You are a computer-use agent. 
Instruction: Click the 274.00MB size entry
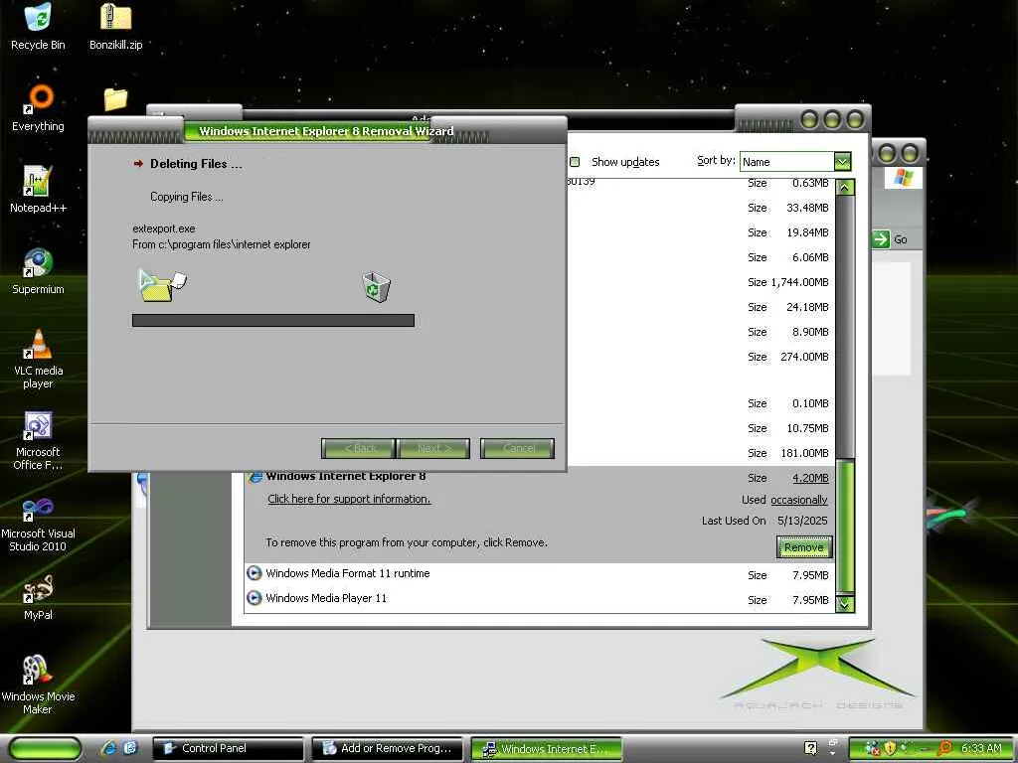pyautogui.click(x=804, y=357)
